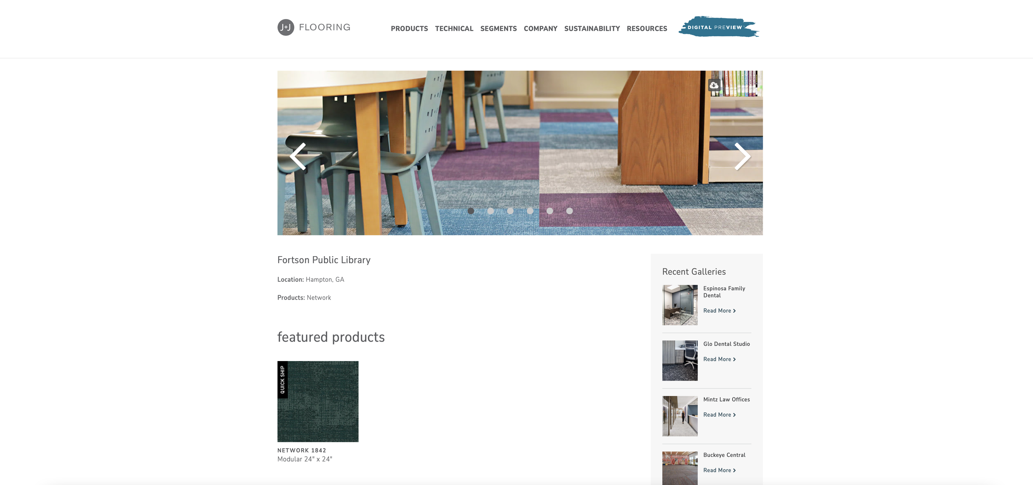Download image using the cloud icon
This screenshot has height=485, width=1033.
pos(714,85)
